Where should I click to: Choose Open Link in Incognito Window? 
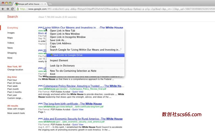point(68,37)
